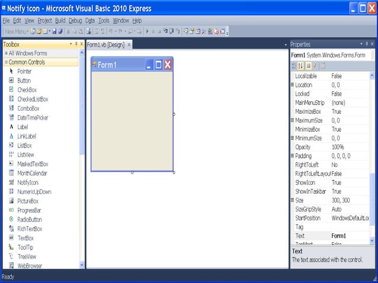Open the Debug menu
378x283 pixels.
[x=75, y=20]
